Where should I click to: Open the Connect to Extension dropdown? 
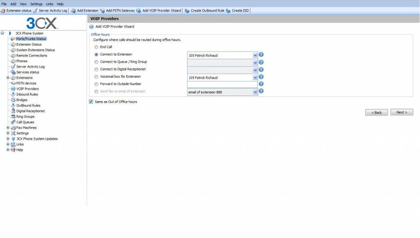255,55
